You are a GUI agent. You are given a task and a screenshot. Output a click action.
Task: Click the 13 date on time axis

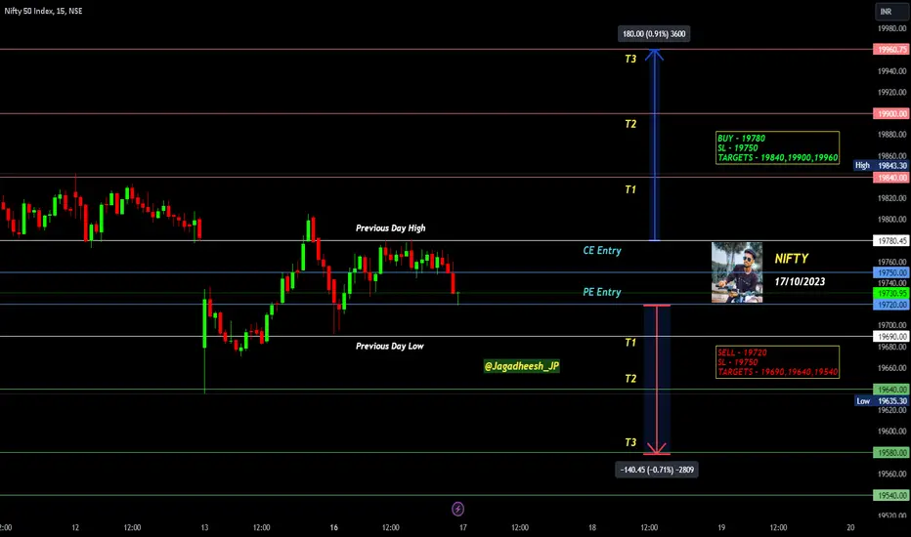tap(204, 527)
